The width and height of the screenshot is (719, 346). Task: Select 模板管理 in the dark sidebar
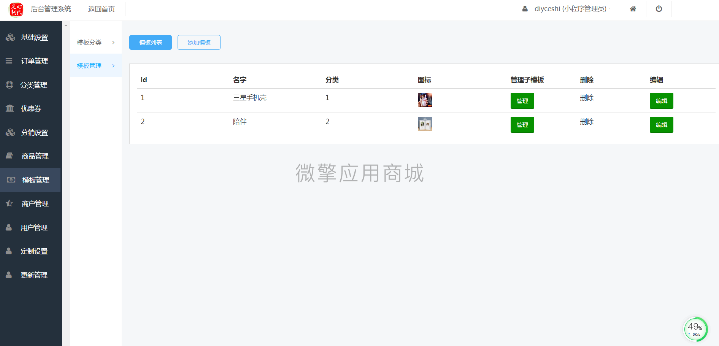coord(31,180)
